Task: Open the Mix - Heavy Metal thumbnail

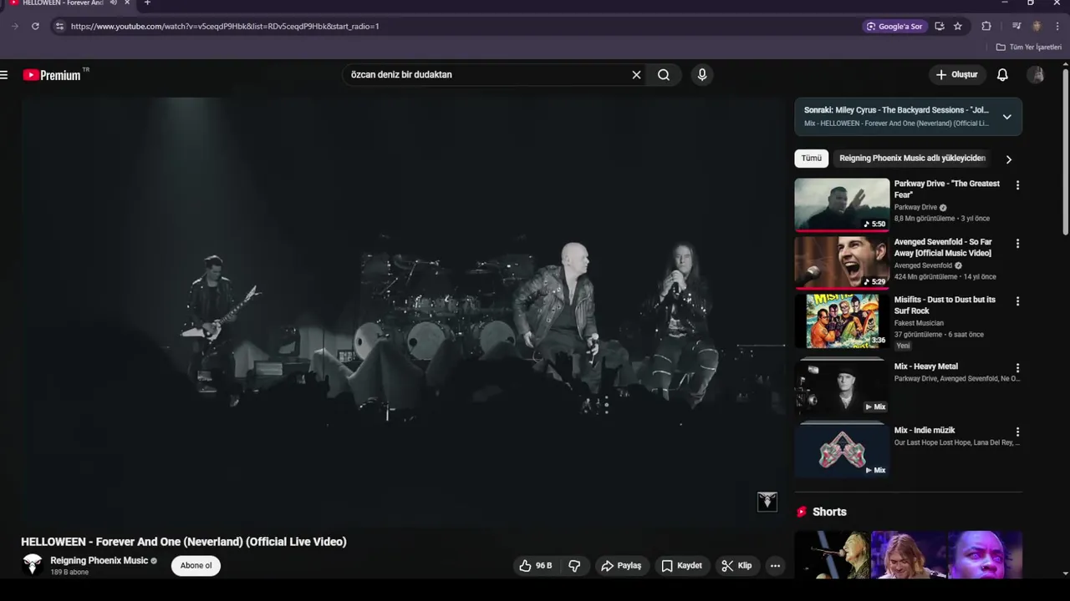Action: (x=842, y=387)
